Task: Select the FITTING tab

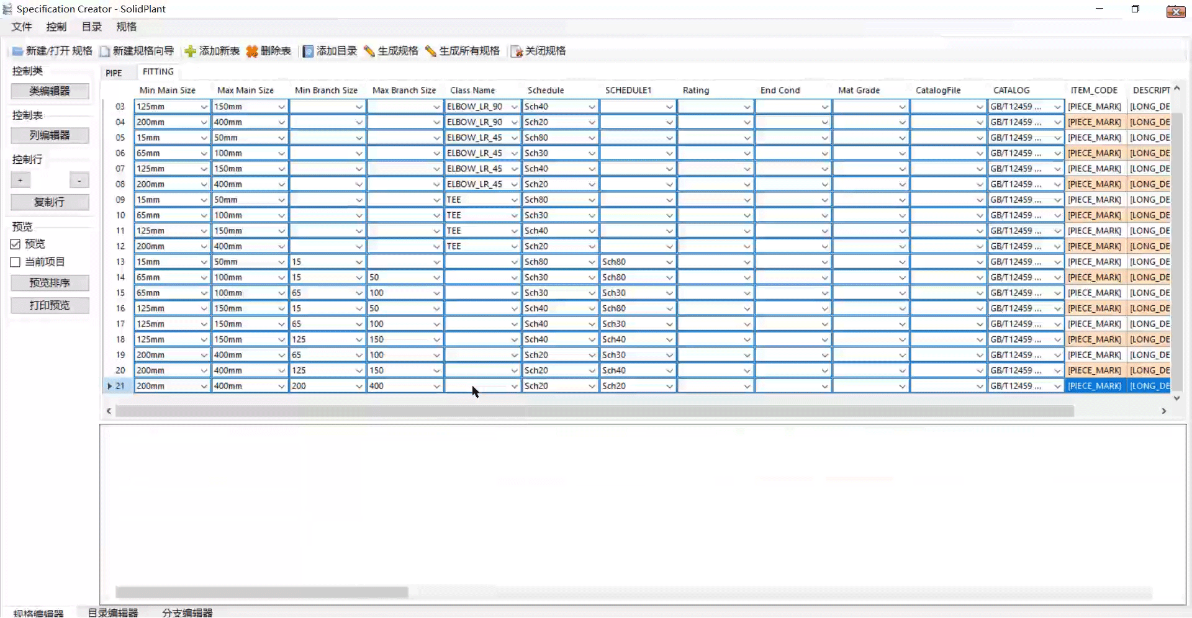Action: (158, 72)
